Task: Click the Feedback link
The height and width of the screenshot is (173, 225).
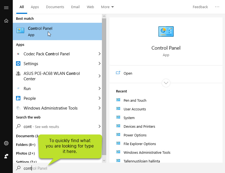Action: [200, 7]
